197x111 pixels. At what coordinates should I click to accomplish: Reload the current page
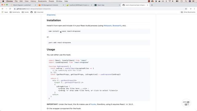tap(10, 9)
